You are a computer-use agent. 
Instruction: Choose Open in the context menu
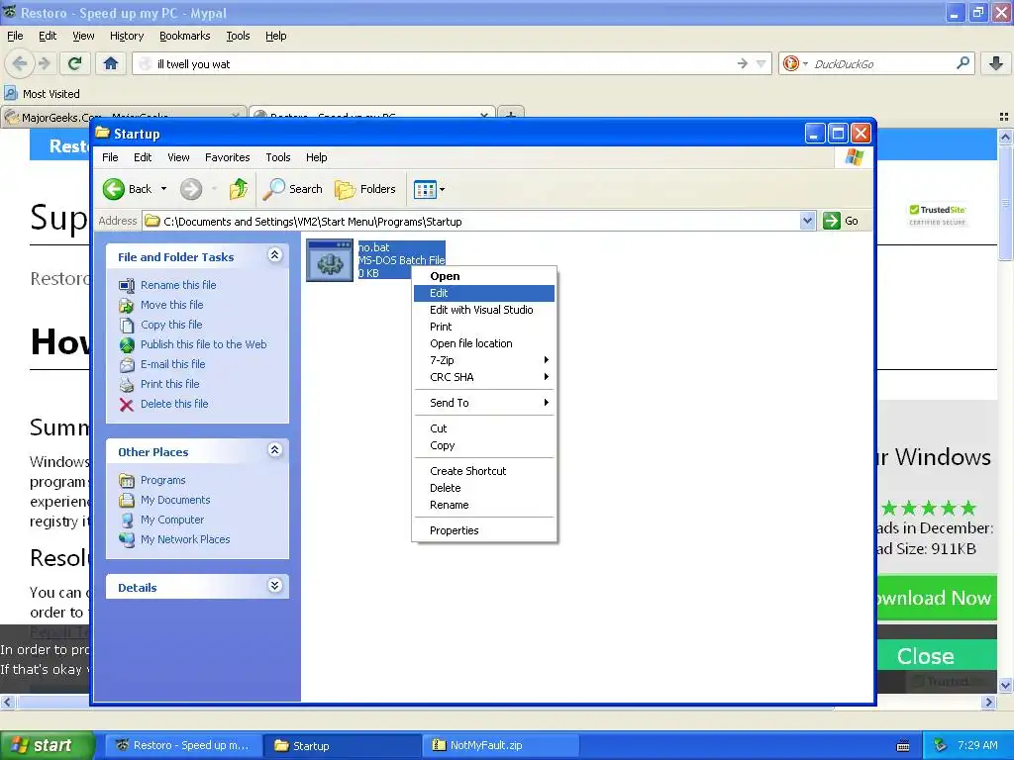[x=483, y=276]
